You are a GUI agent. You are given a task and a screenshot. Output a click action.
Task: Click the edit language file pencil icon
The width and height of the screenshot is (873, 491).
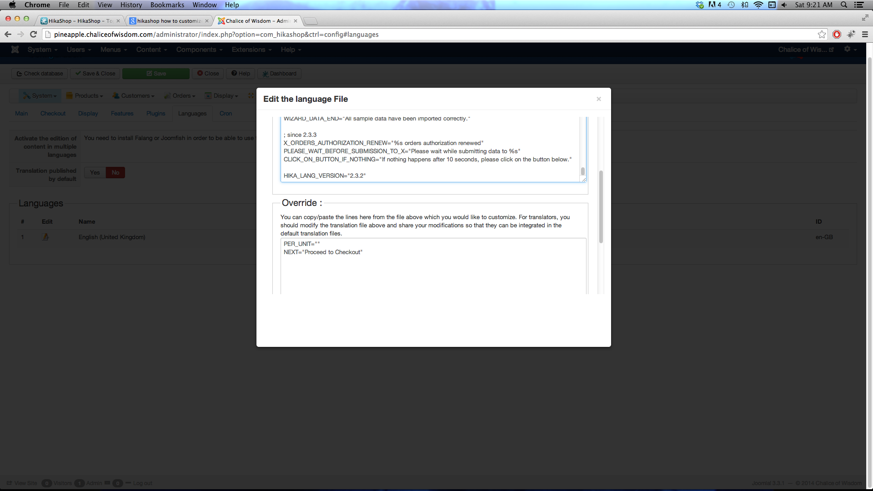tap(45, 237)
